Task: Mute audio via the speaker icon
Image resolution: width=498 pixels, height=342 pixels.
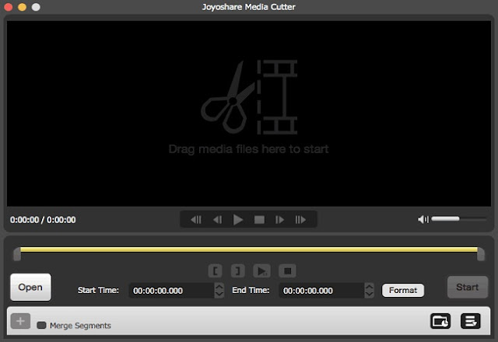Action: pyautogui.click(x=423, y=219)
